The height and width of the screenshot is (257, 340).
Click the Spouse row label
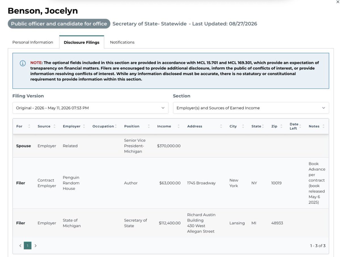tap(24, 146)
